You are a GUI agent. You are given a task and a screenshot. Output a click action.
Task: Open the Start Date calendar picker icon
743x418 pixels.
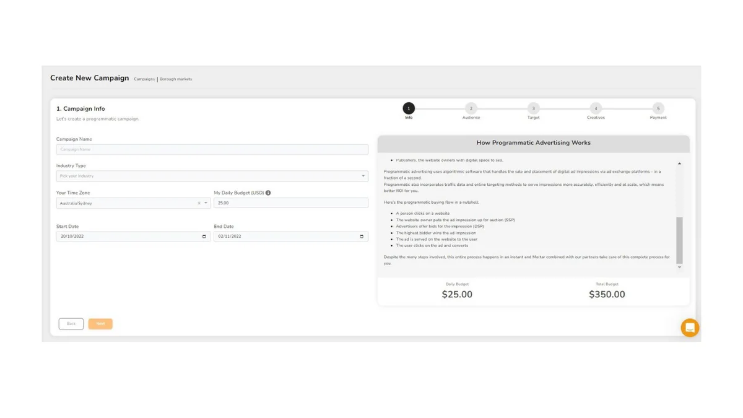coord(204,237)
